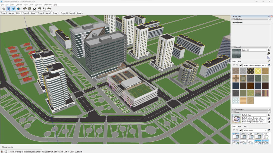Open In Model styles home
Image resolution: width=273 pixels, height=153 pixels.
coord(240,130)
